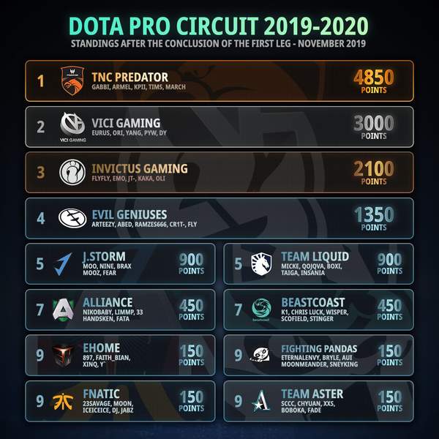Click the Evil Geniuses logo
The height and width of the screenshot is (439, 439).
pyautogui.click(x=72, y=218)
